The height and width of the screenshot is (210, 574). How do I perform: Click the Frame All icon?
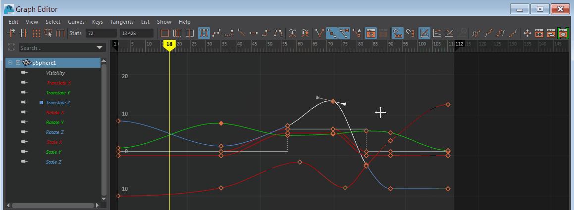tap(165, 34)
